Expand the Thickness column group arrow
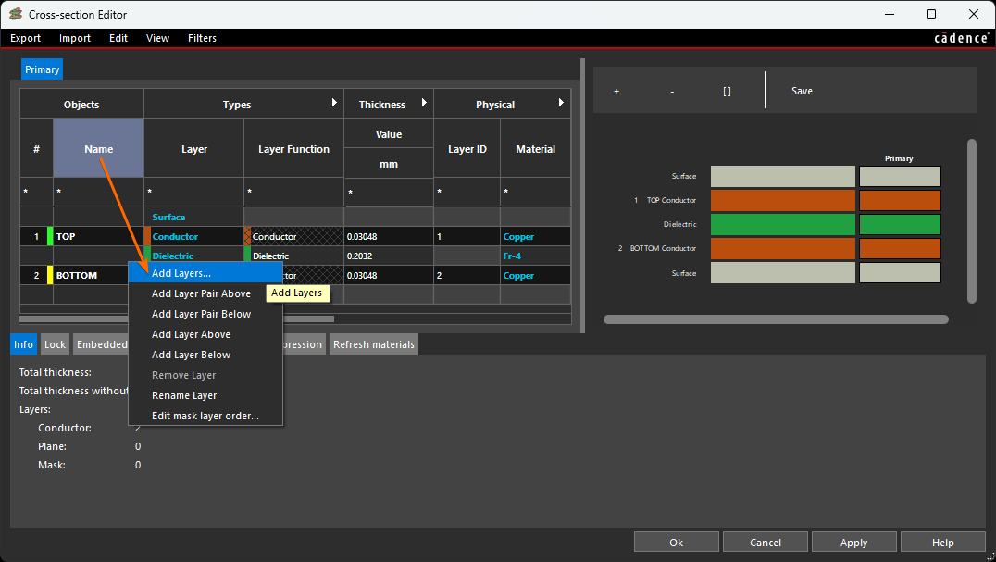This screenshot has width=996, height=562. (424, 104)
